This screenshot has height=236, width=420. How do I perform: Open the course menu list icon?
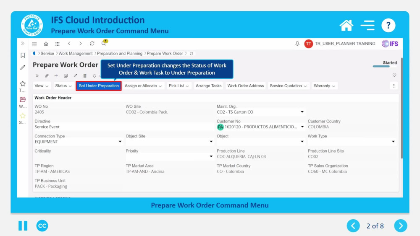pos(367,26)
